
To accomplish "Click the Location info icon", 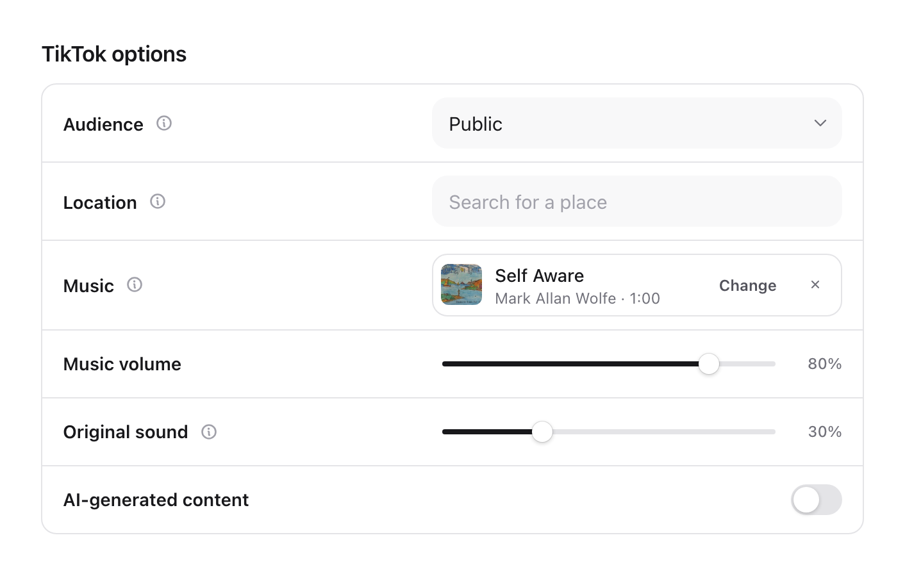I will [x=158, y=201].
